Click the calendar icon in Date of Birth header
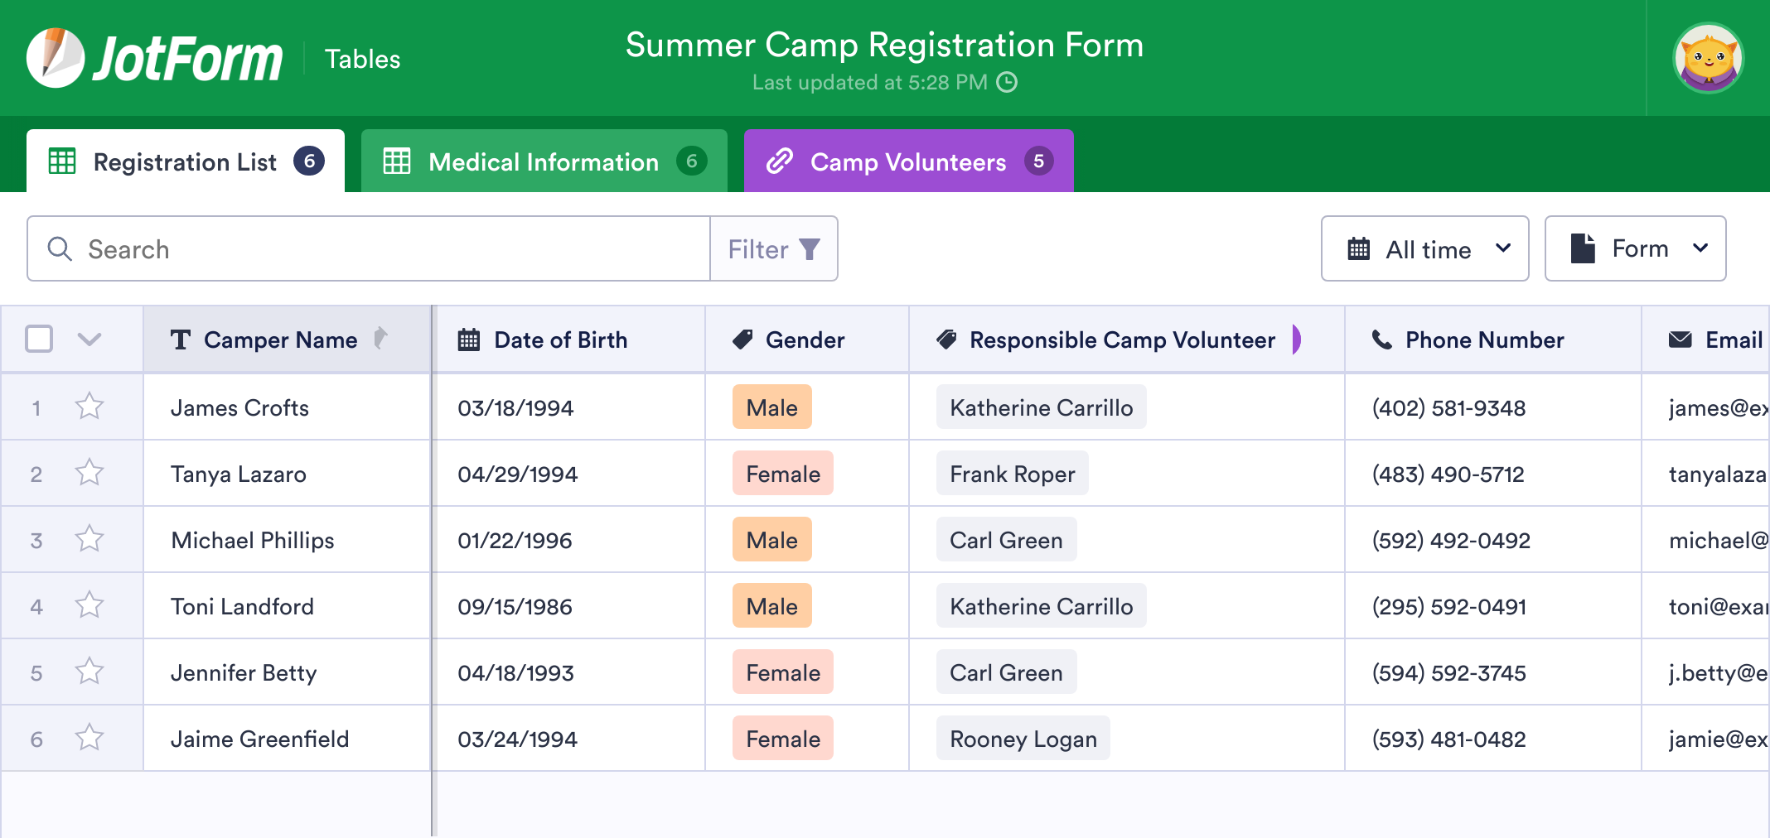The height and width of the screenshot is (838, 1770). [x=469, y=340]
